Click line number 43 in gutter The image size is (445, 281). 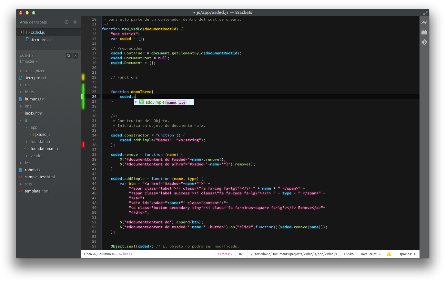(94, 179)
